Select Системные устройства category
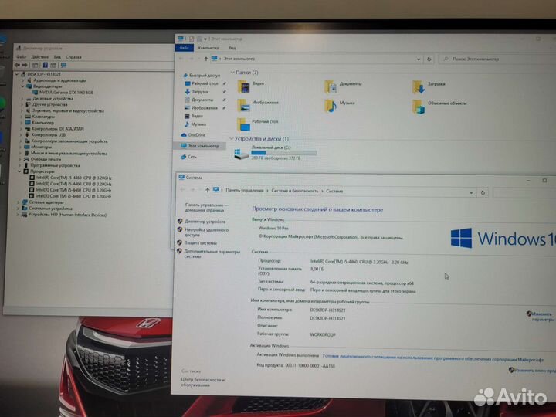The width and height of the screenshot is (556, 417). 50,208
